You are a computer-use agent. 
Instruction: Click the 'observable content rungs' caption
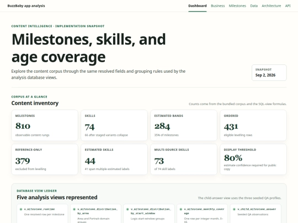click(x=33, y=135)
